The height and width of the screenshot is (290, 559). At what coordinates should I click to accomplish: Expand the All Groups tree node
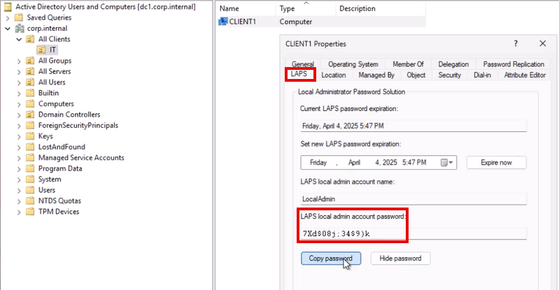(x=19, y=61)
